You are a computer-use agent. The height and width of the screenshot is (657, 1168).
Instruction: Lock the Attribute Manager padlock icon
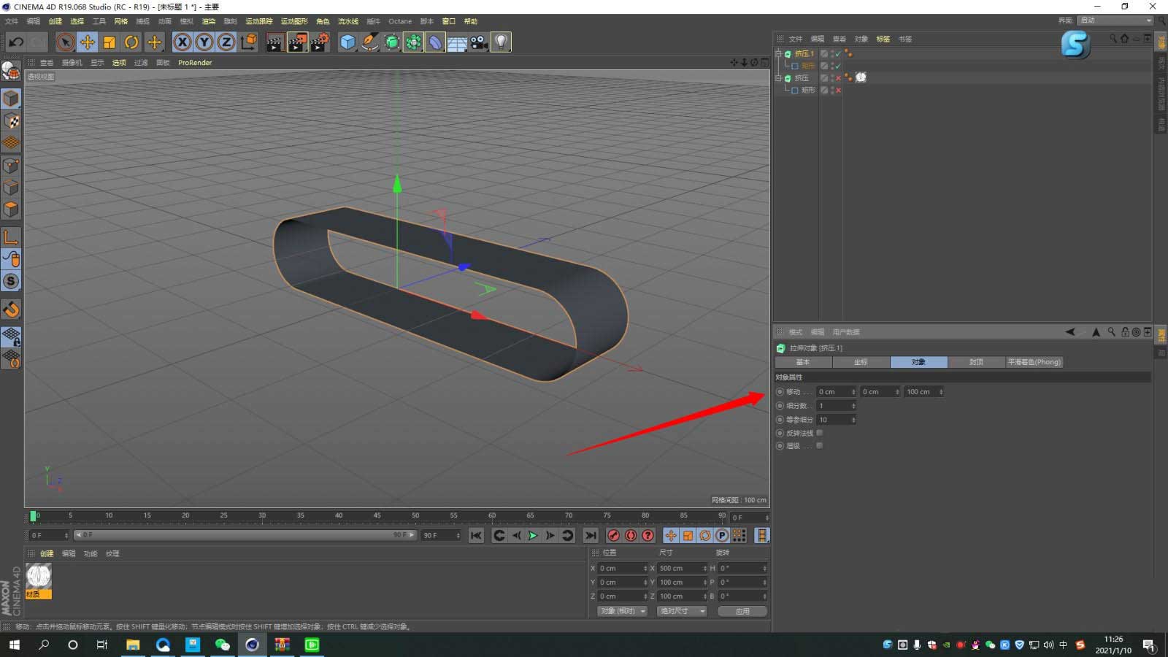pyautogui.click(x=1125, y=332)
